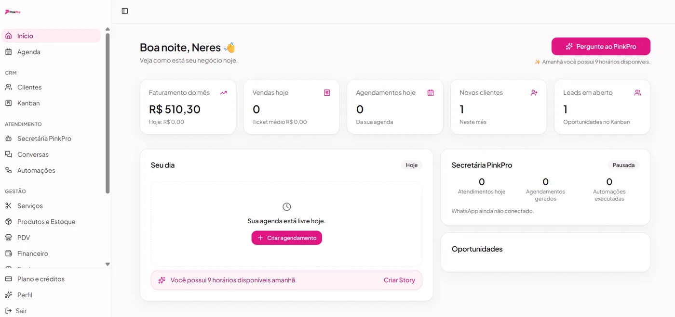Go to Clientes in the sidebar
Screen dimensions: 675x317
(x=51, y=87)
